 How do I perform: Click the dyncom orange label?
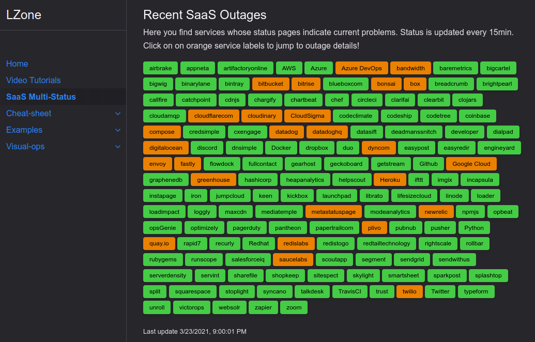[x=379, y=148]
